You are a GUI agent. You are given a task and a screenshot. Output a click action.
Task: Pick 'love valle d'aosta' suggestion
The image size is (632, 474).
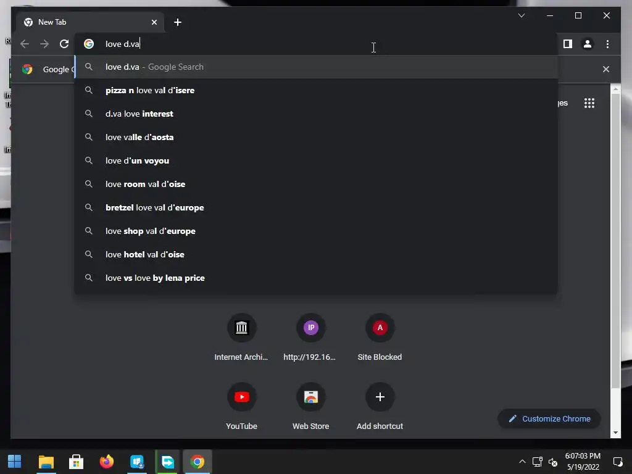pos(317,137)
